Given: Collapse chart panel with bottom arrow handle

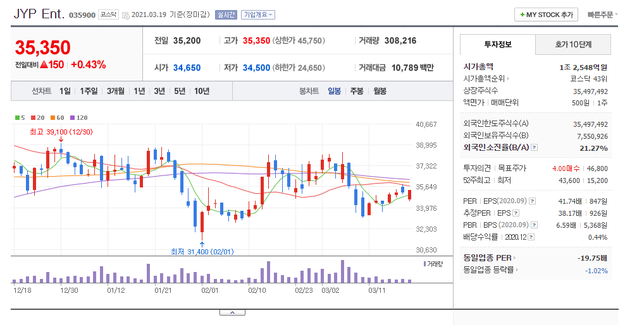Looking at the screenshot, I should click(x=232, y=312).
